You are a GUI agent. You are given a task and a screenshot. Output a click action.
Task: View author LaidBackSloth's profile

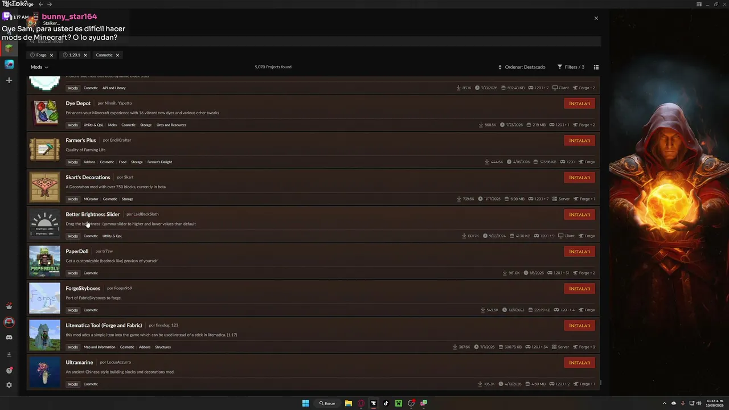(146, 215)
